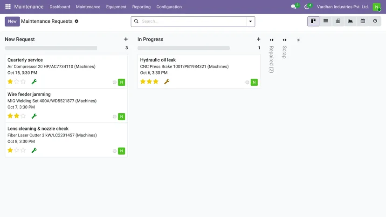Open the Quarterly service request card

(x=66, y=71)
